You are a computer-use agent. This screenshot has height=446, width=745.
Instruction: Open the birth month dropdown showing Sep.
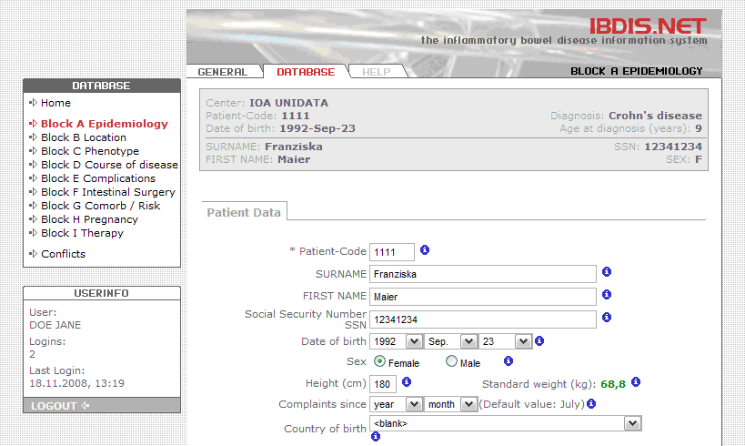click(x=450, y=341)
